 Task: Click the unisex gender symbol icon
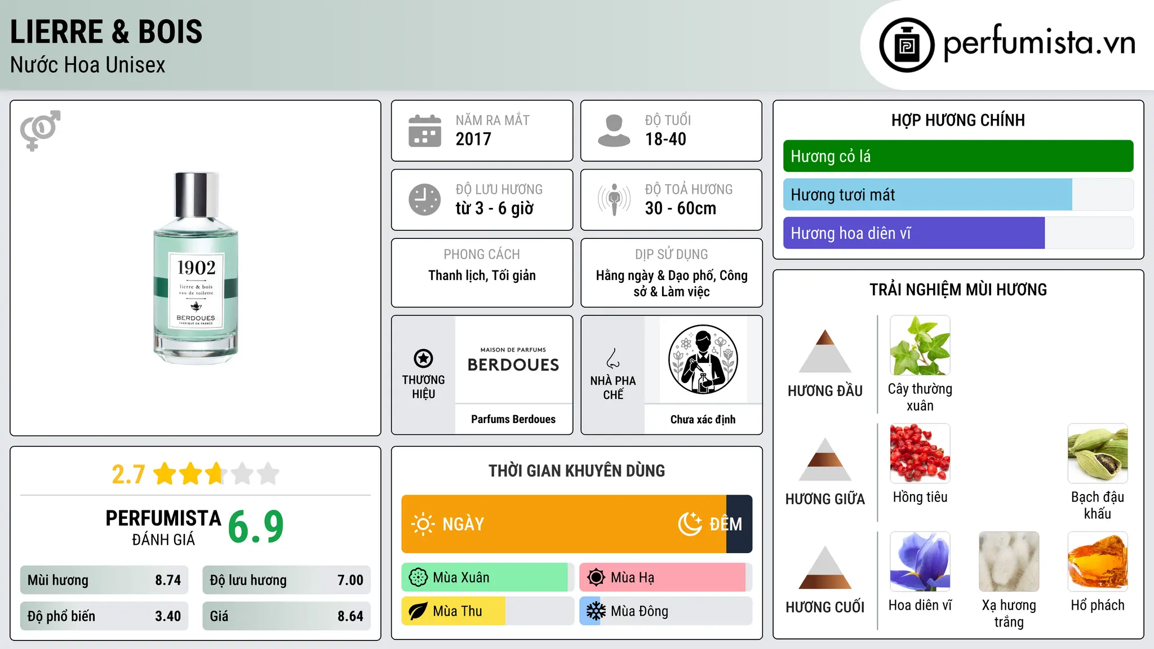[x=40, y=130]
